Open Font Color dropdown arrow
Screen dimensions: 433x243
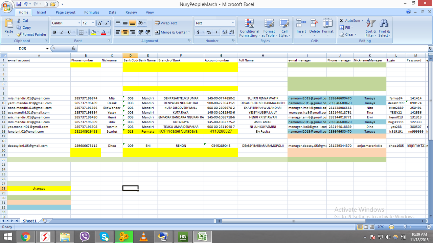pos(108,32)
